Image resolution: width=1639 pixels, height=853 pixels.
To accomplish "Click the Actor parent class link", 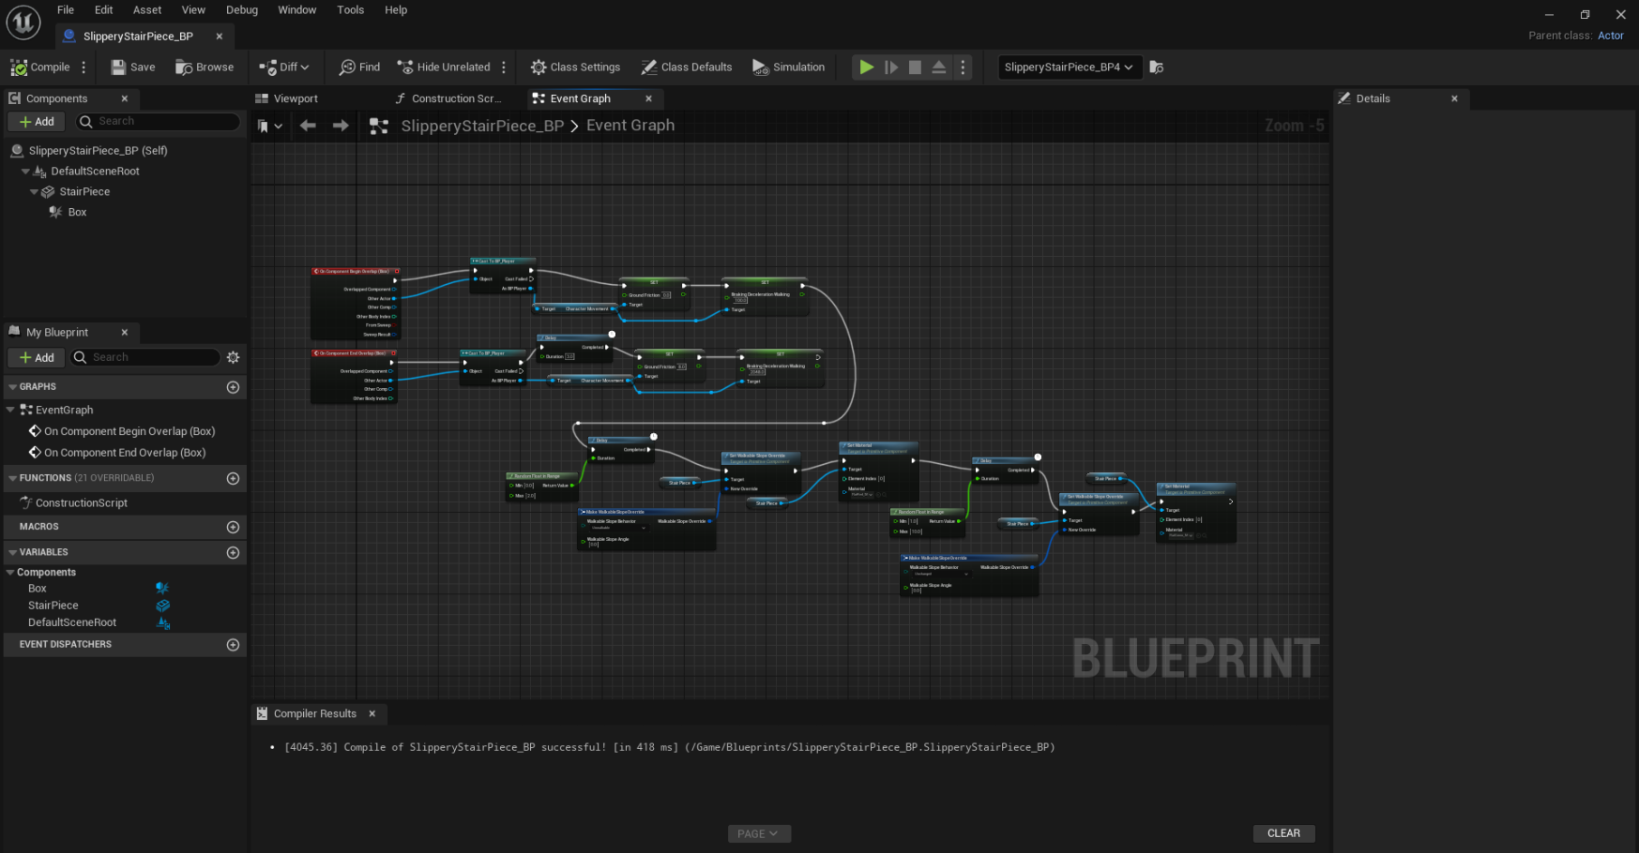I will (x=1610, y=36).
